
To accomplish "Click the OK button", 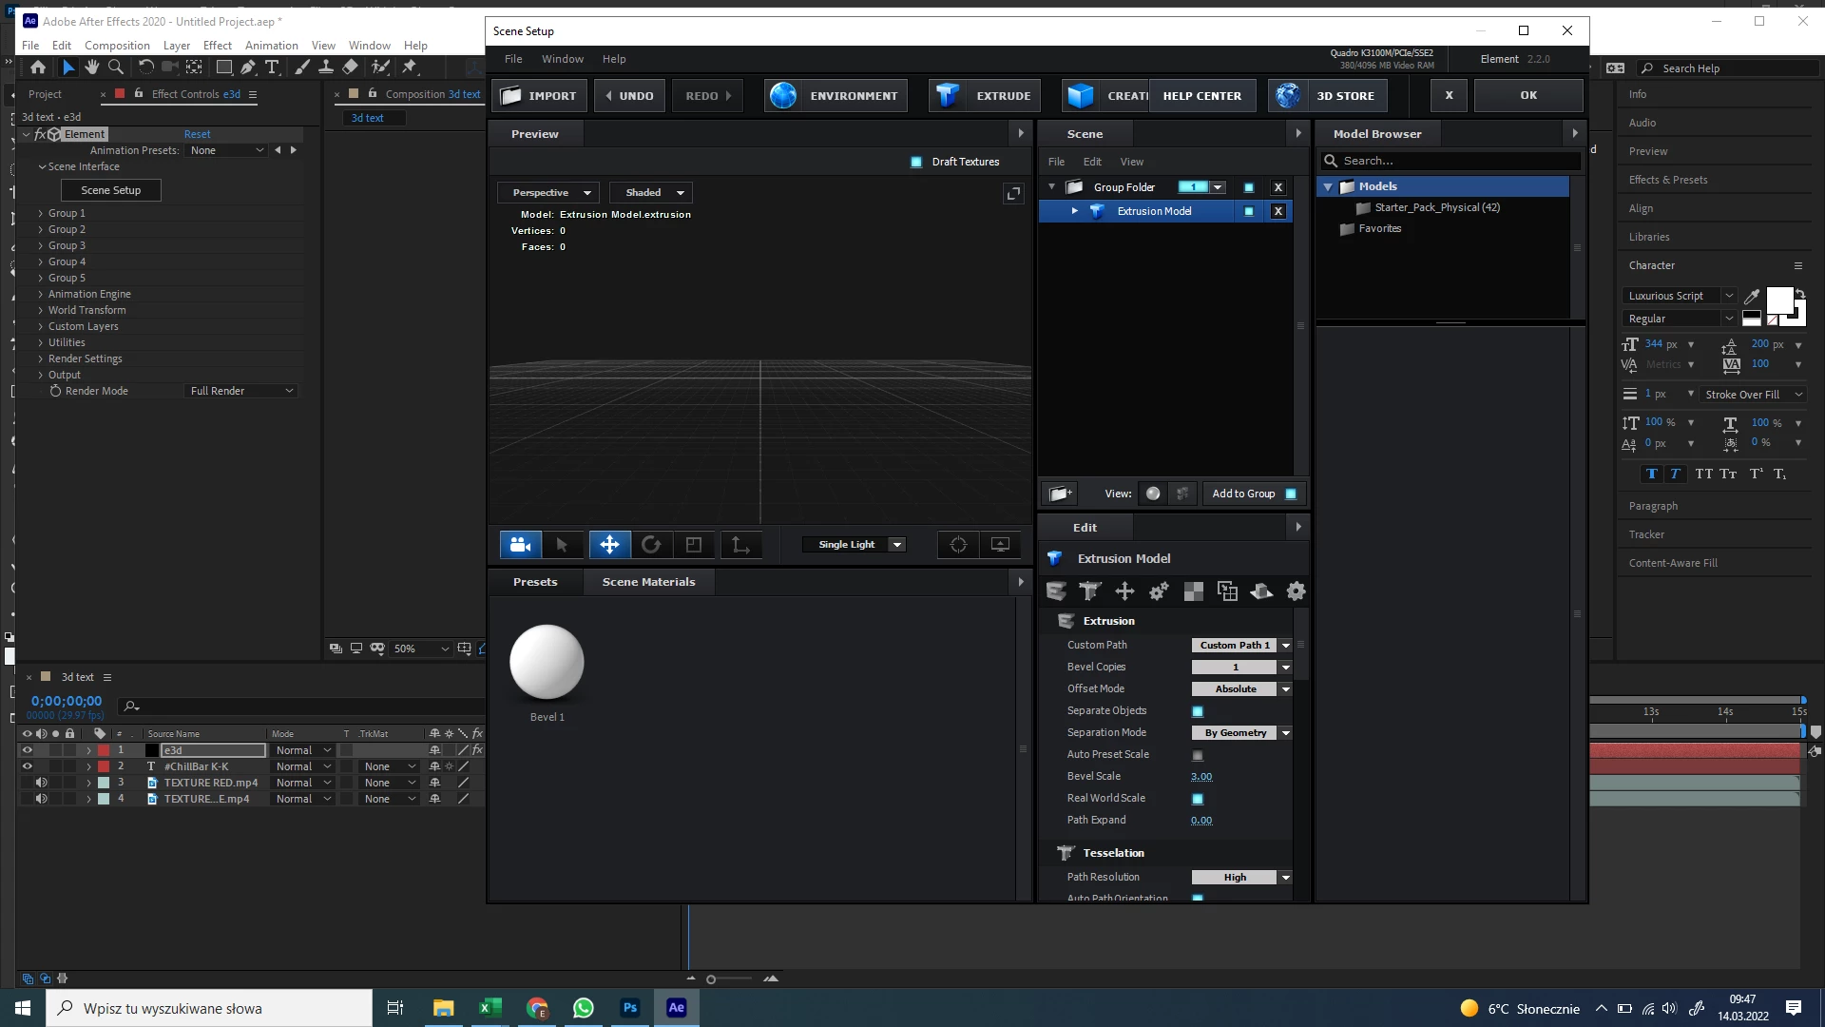I will [1527, 95].
